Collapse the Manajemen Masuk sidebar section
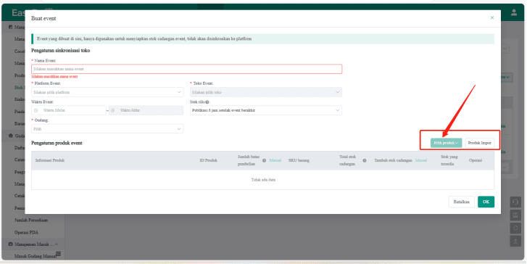 (56, 244)
